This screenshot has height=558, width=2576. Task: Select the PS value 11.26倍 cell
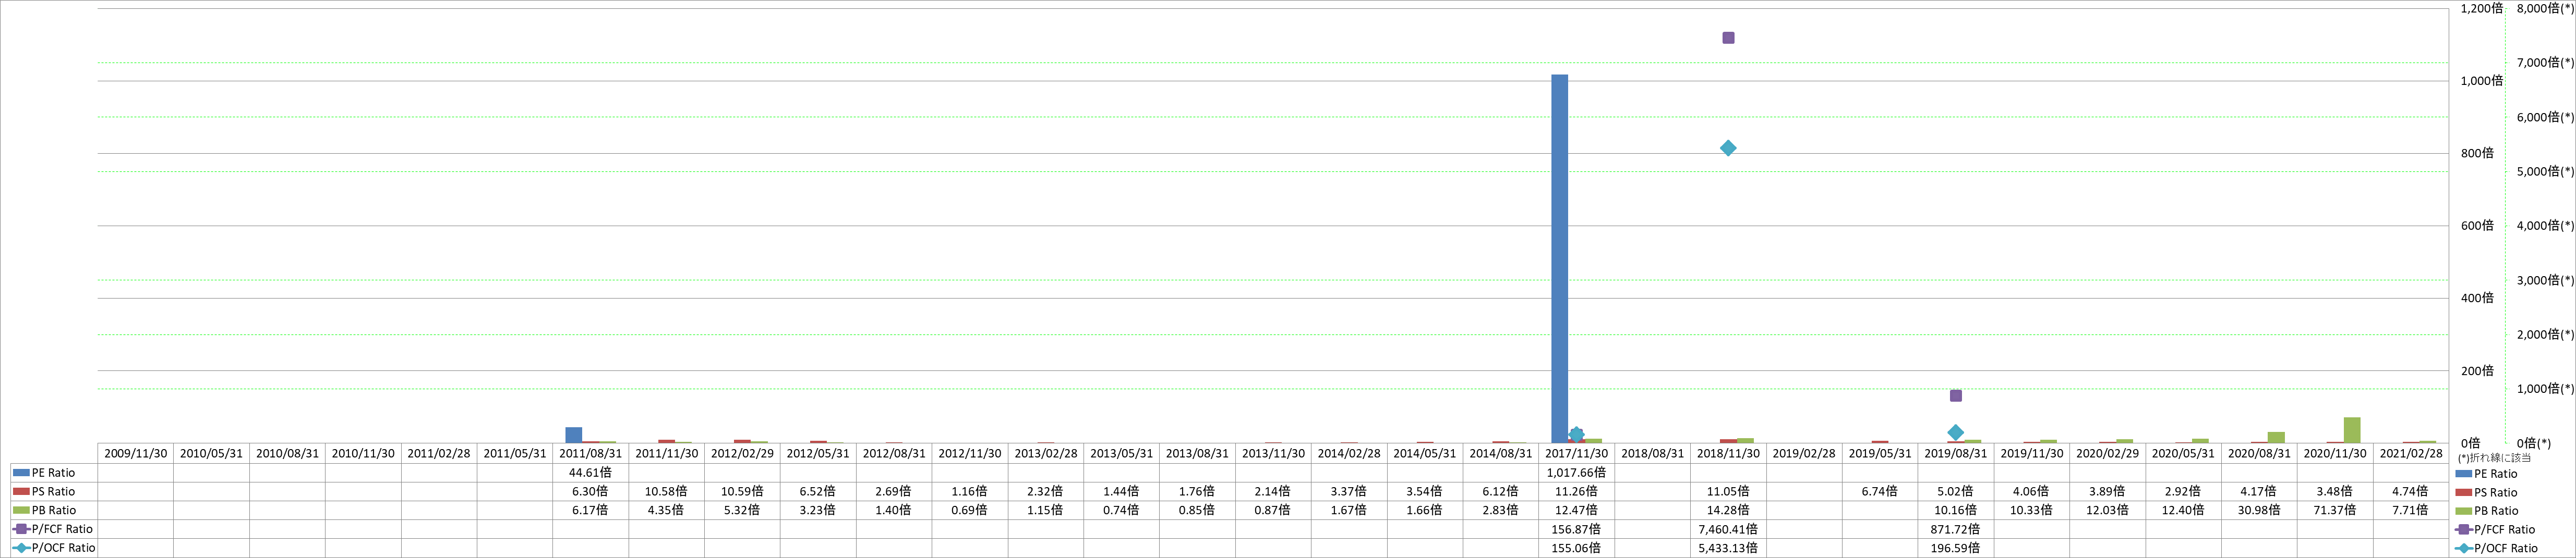[1576, 491]
